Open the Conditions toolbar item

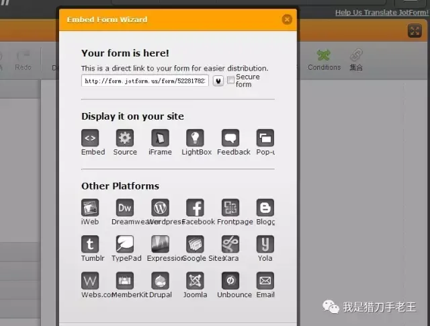pos(324,60)
